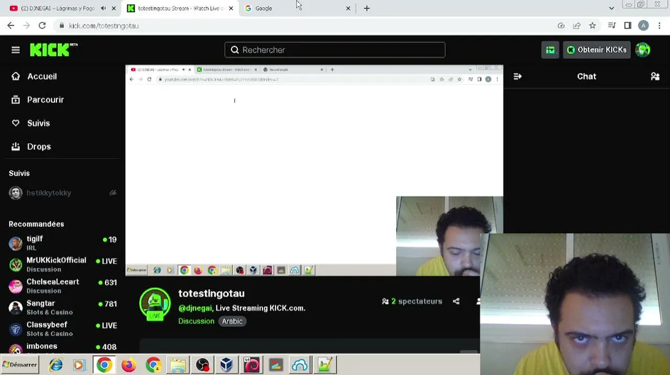670x375 pixels.
Task: Open the Chrome performance speedometer icon
Action: [561, 26]
